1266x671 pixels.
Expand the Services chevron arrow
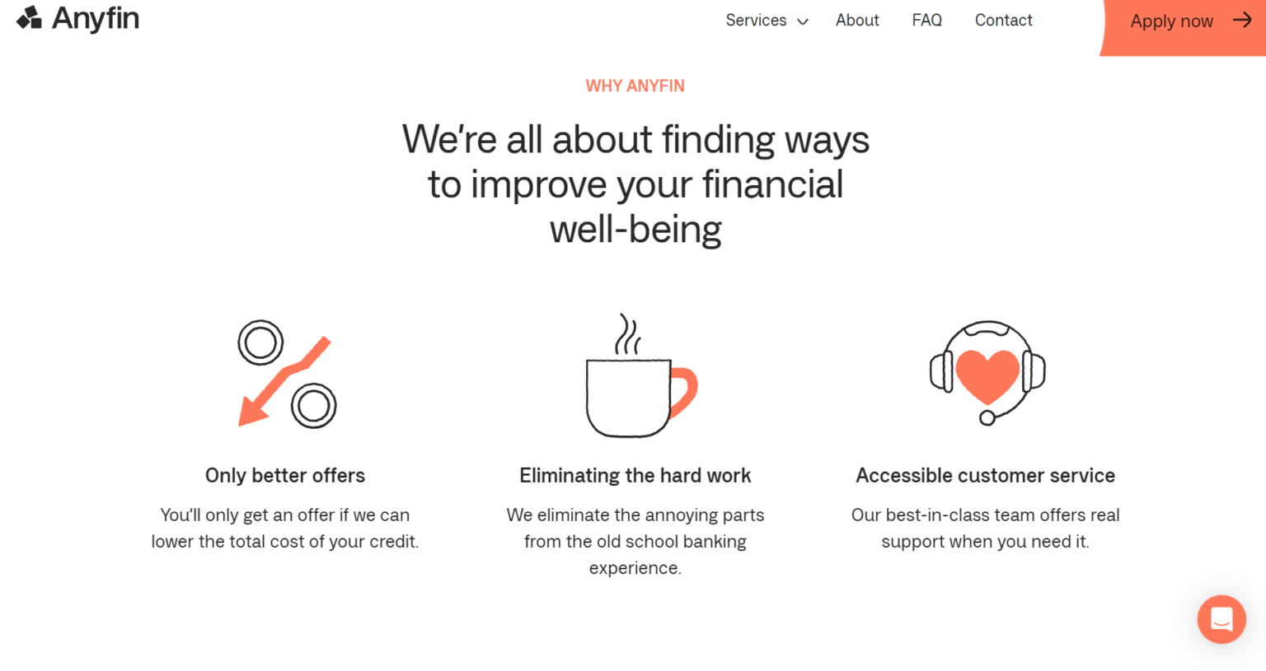803,21
